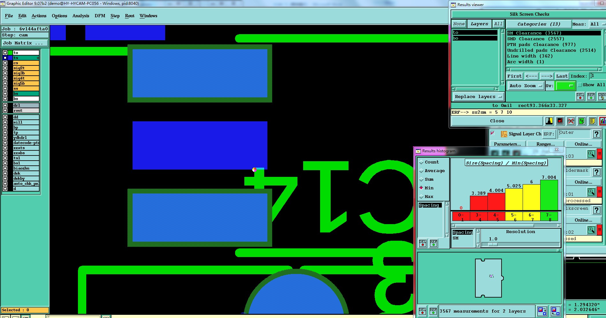Toggle visibility box of the 'to' layer
The height and width of the screenshot is (318, 606).
5,53
